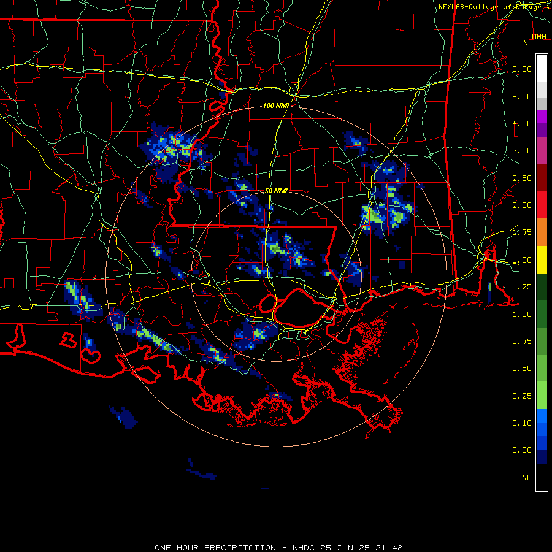552x552 pixels.
Task: Click the navy 0.00 legend swatch
Action: pos(542,456)
